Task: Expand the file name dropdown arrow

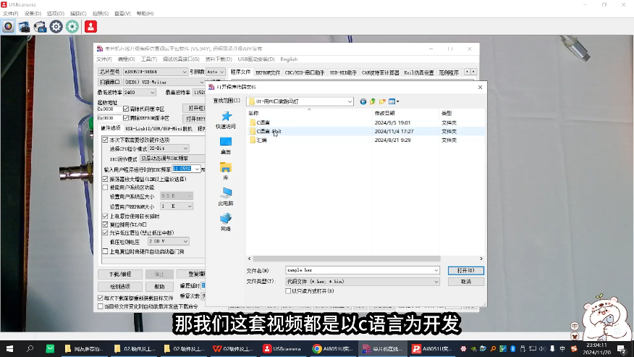Action: click(436, 270)
